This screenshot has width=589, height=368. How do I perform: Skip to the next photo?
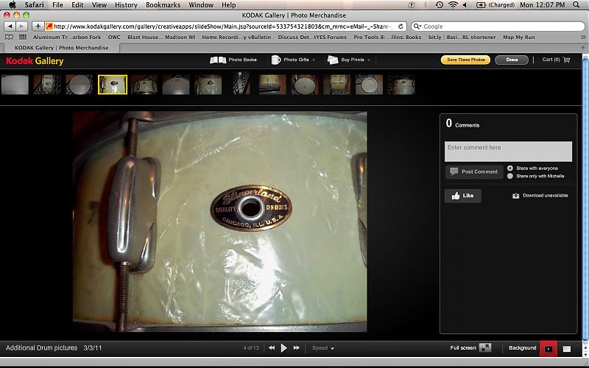click(297, 348)
